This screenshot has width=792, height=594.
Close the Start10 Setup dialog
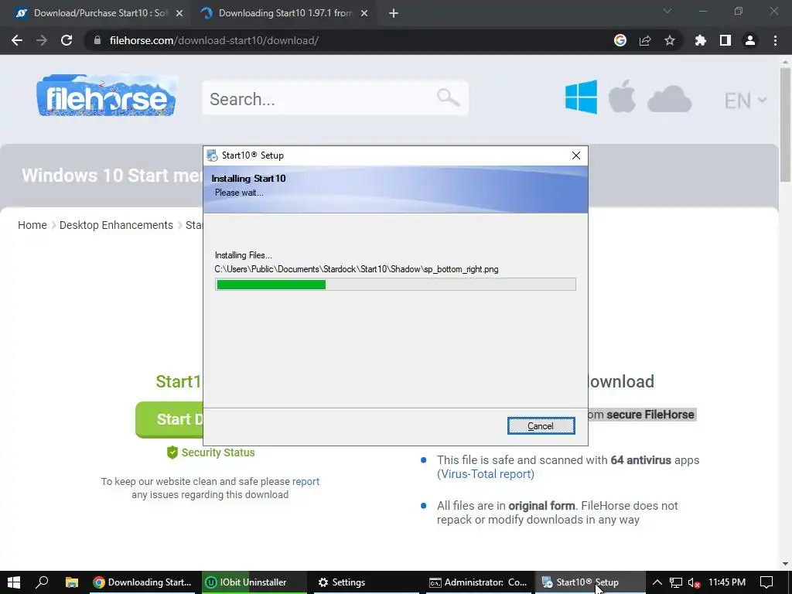tap(575, 155)
